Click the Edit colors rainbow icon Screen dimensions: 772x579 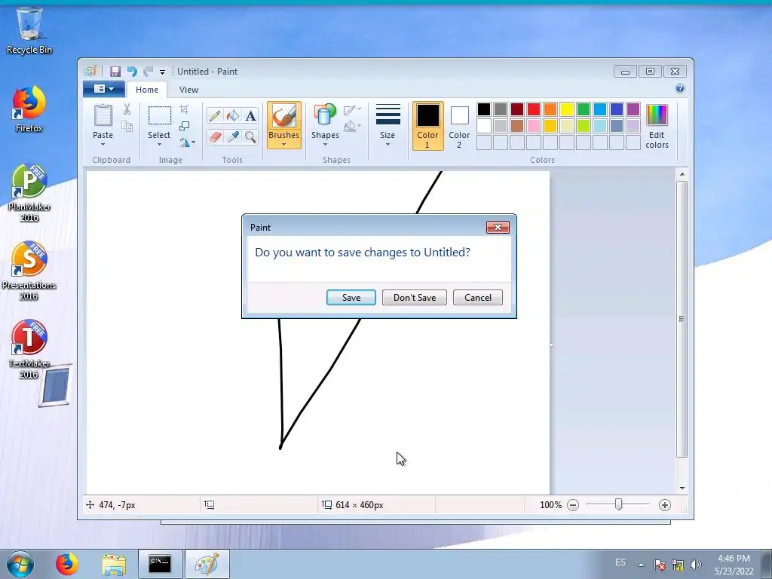(x=657, y=115)
